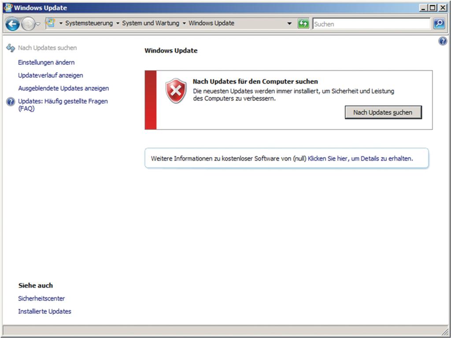Open Ausgeblendete Updates anzeigen
The height and width of the screenshot is (338, 451).
(63, 88)
